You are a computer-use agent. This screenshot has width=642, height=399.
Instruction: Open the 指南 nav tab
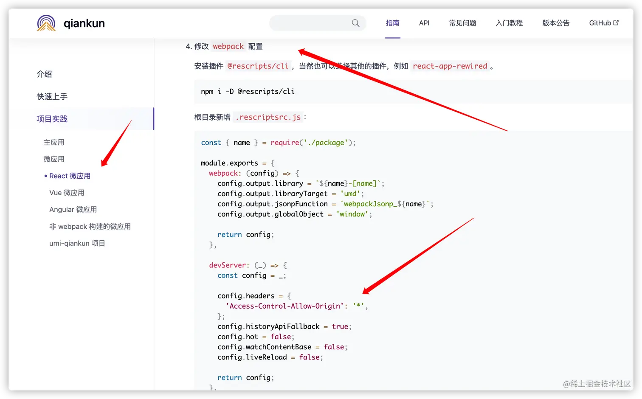click(x=393, y=23)
